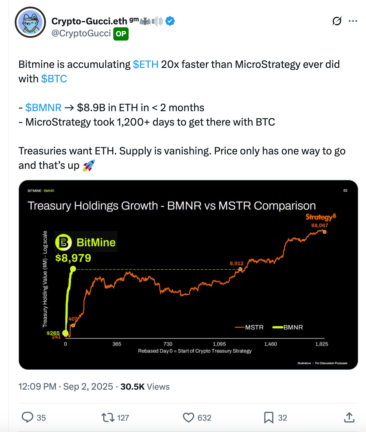Click the green OP badge
Viewport: 366px width, 432px height.
coord(121,34)
